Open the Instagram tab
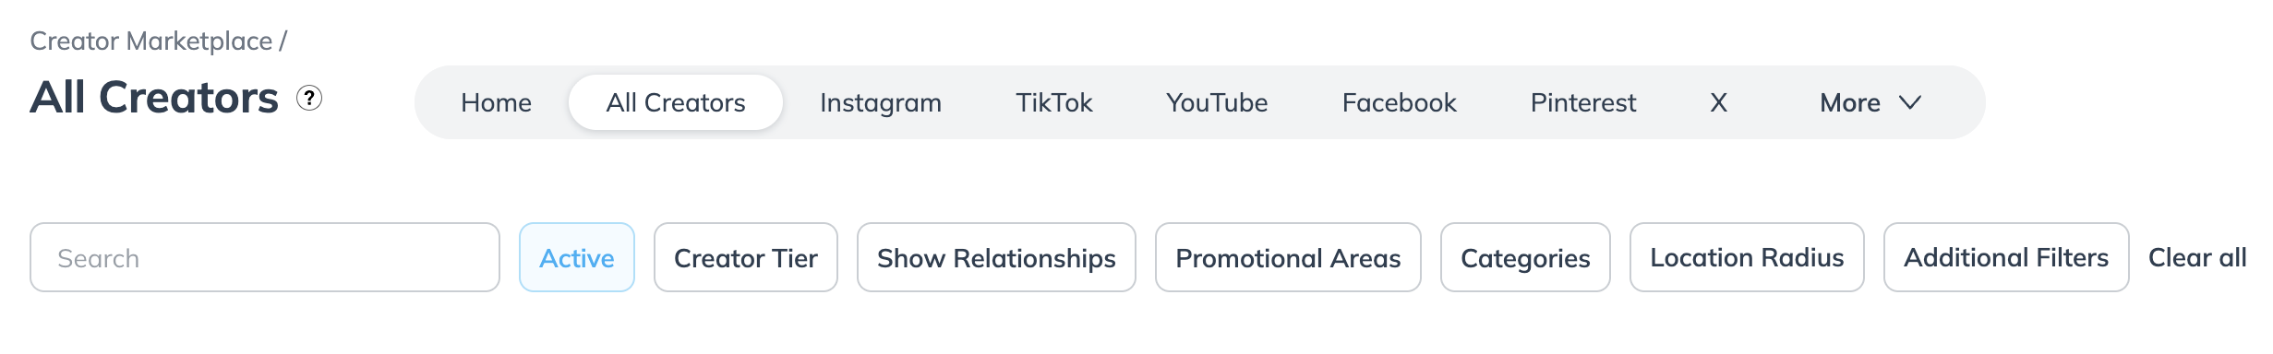The width and height of the screenshot is (2273, 354). (x=881, y=102)
